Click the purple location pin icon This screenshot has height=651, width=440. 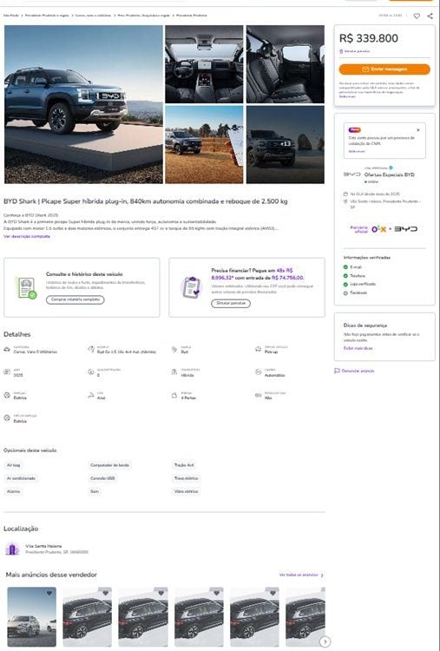tap(12, 549)
